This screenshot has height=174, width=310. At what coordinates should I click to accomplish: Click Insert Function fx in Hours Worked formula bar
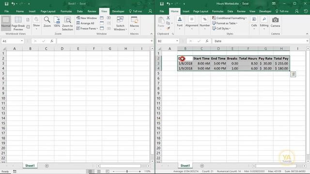(x=207, y=41)
